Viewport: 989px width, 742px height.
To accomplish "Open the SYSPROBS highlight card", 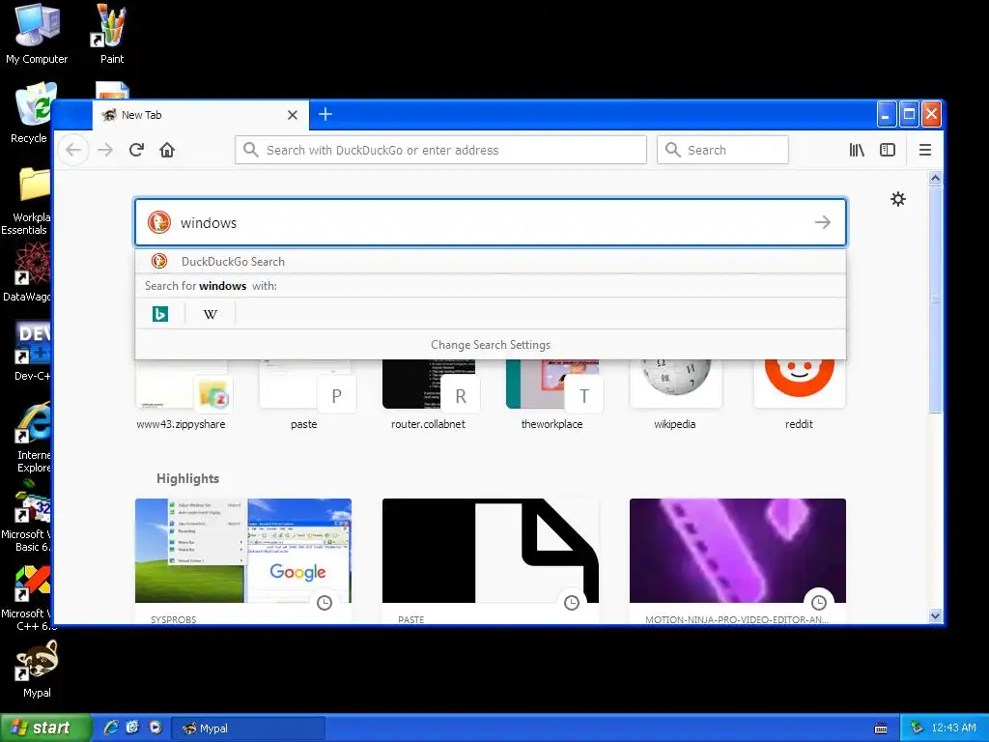I will pyautogui.click(x=242, y=561).
